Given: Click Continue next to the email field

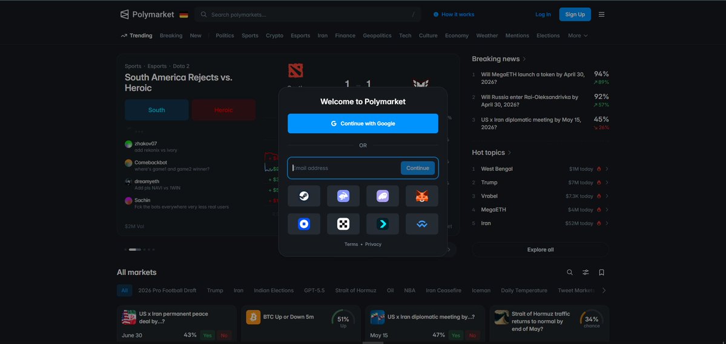Looking at the screenshot, I should [418, 168].
